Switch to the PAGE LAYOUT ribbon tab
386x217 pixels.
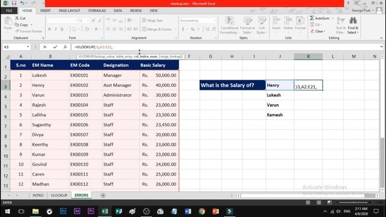pyautogui.click(x=69, y=11)
